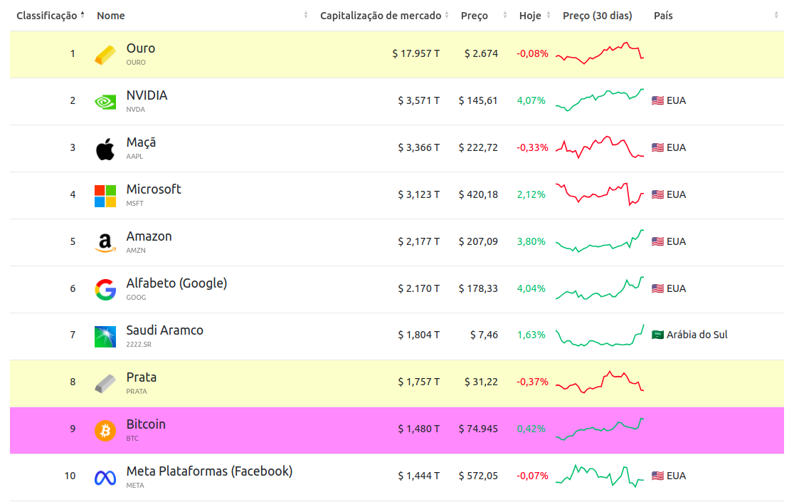Viewport: 794px width, 502px height.
Task: Sort by Hoje column arrows
Action: click(549, 15)
